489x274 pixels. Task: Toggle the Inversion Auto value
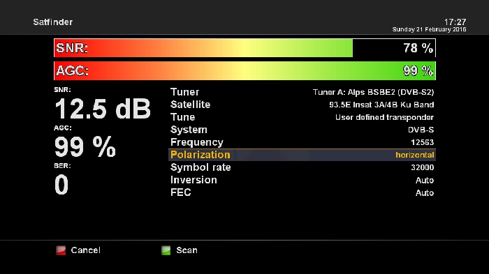(x=425, y=181)
